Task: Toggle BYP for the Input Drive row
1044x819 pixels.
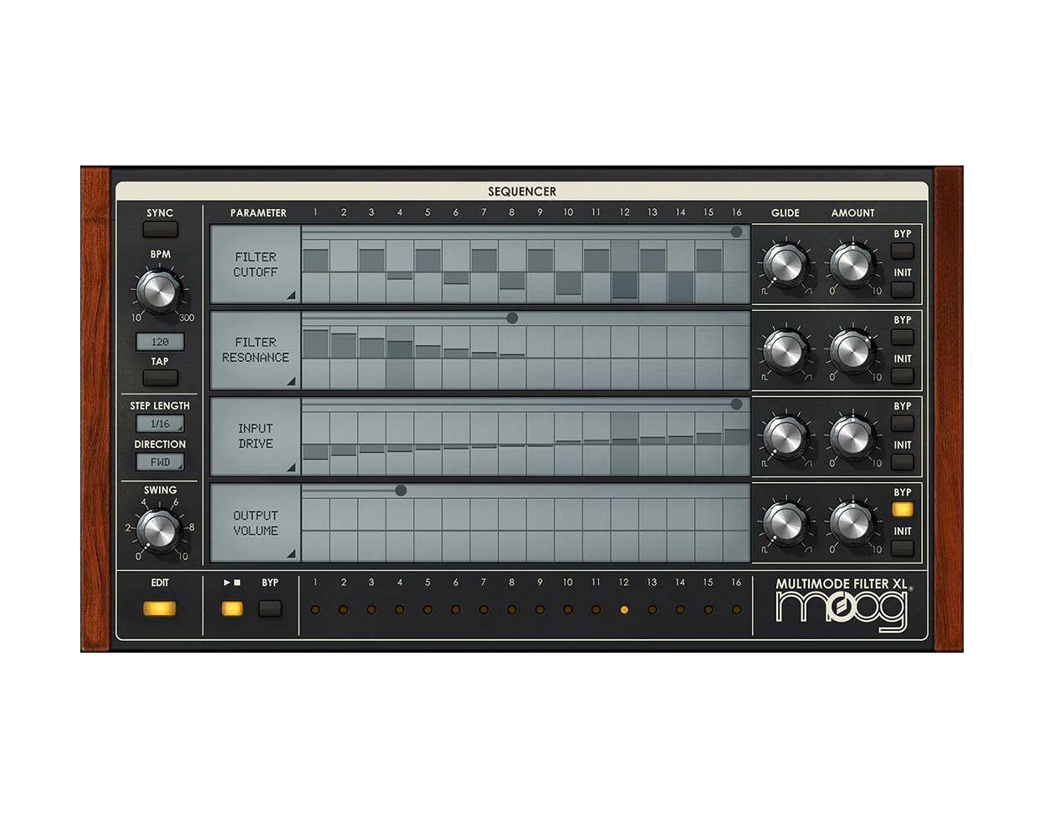Action: [x=903, y=423]
